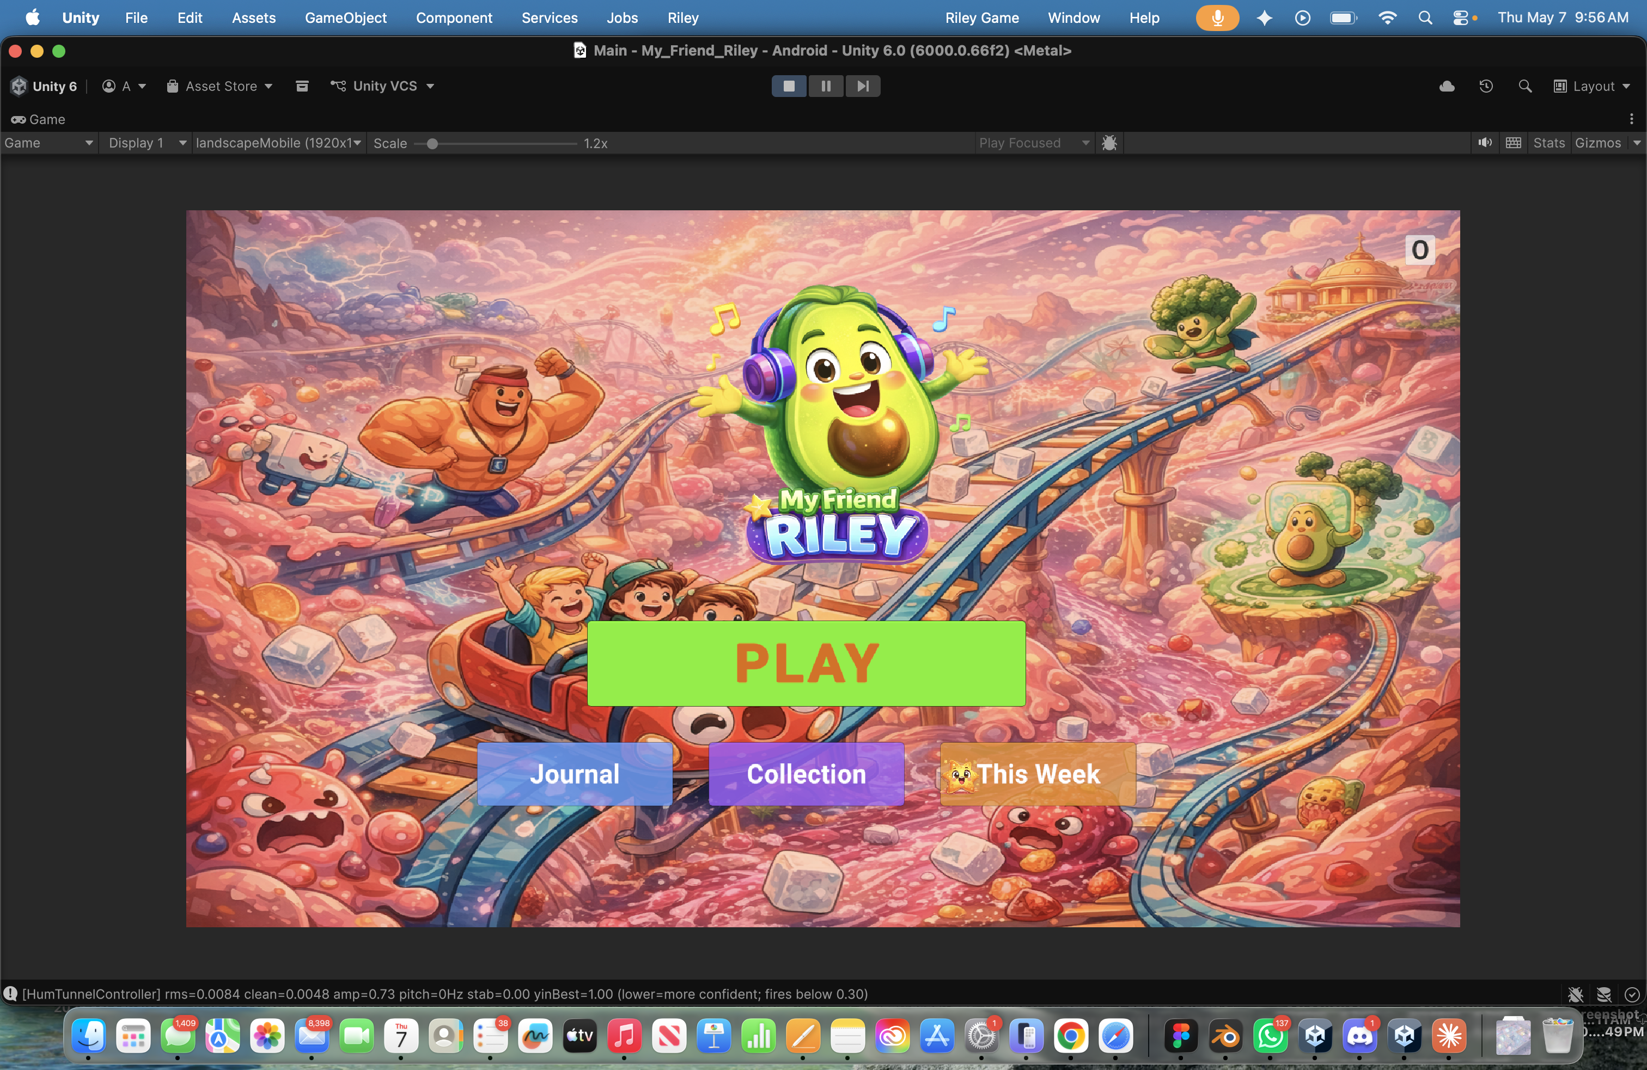Open the This Week button
Screen dimensions: 1647x1070
point(1038,774)
